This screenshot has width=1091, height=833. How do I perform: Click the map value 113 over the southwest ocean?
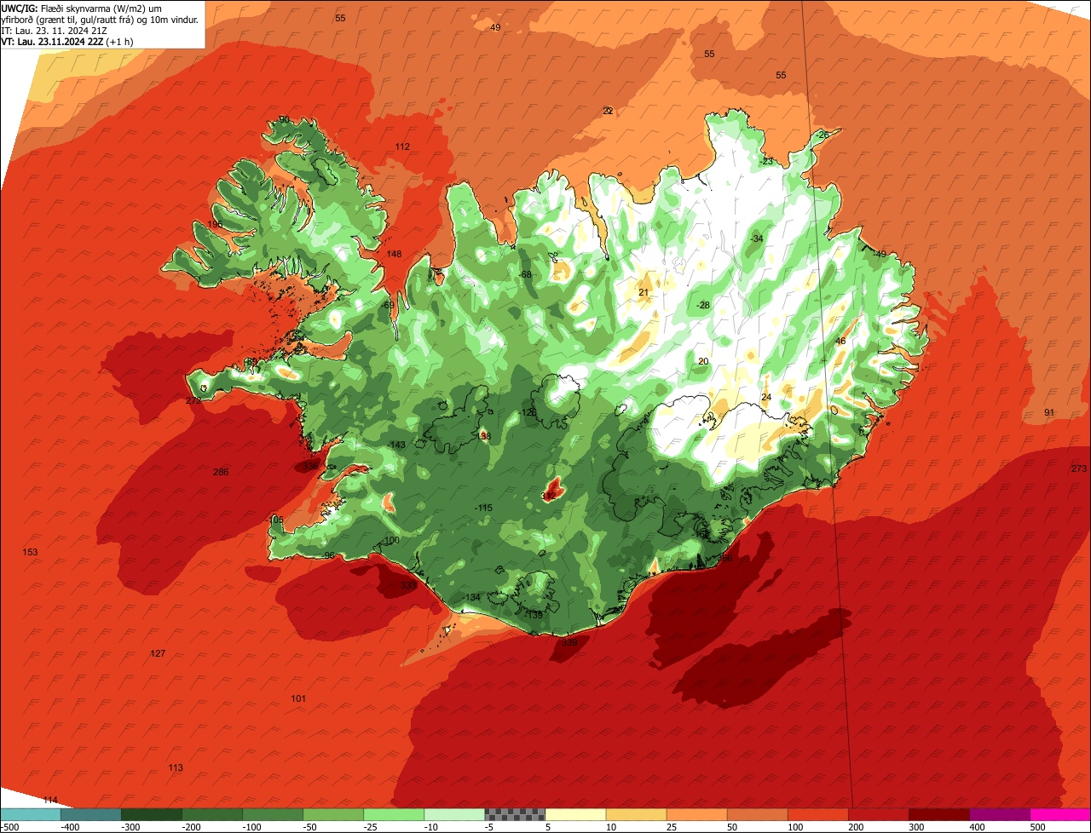176,767
